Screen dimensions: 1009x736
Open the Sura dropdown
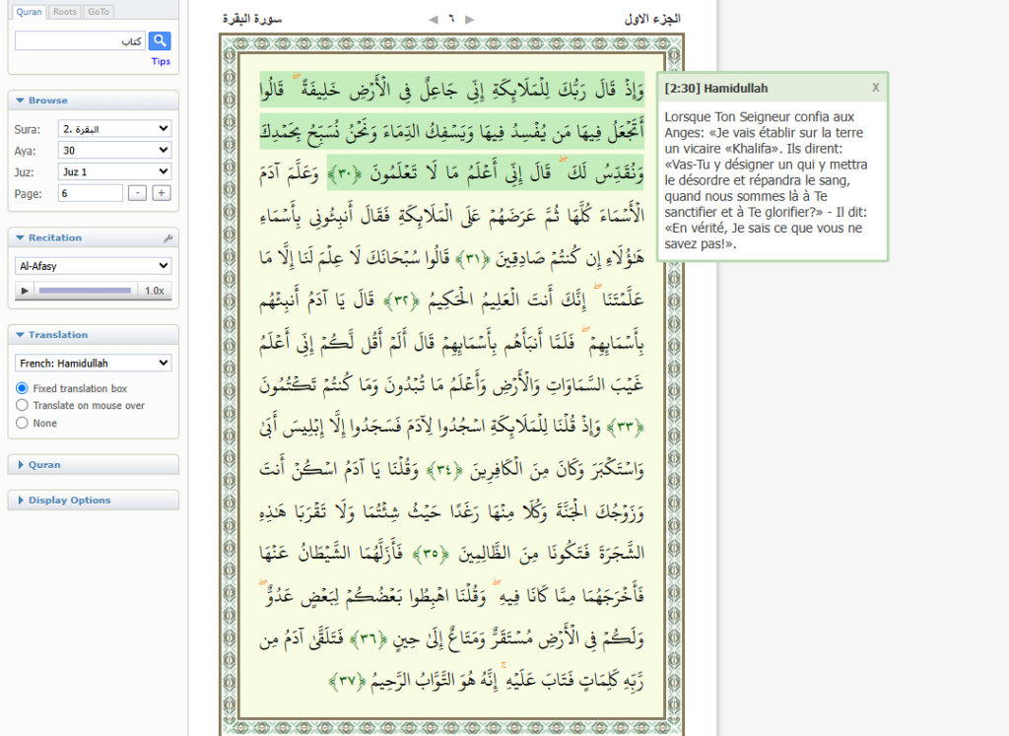click(x=114, y=129)
